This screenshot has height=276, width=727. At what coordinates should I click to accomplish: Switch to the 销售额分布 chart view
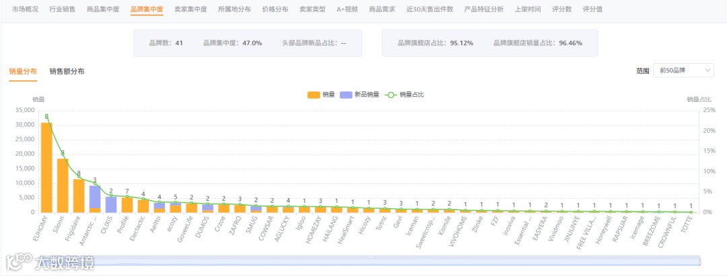point(67,71)
